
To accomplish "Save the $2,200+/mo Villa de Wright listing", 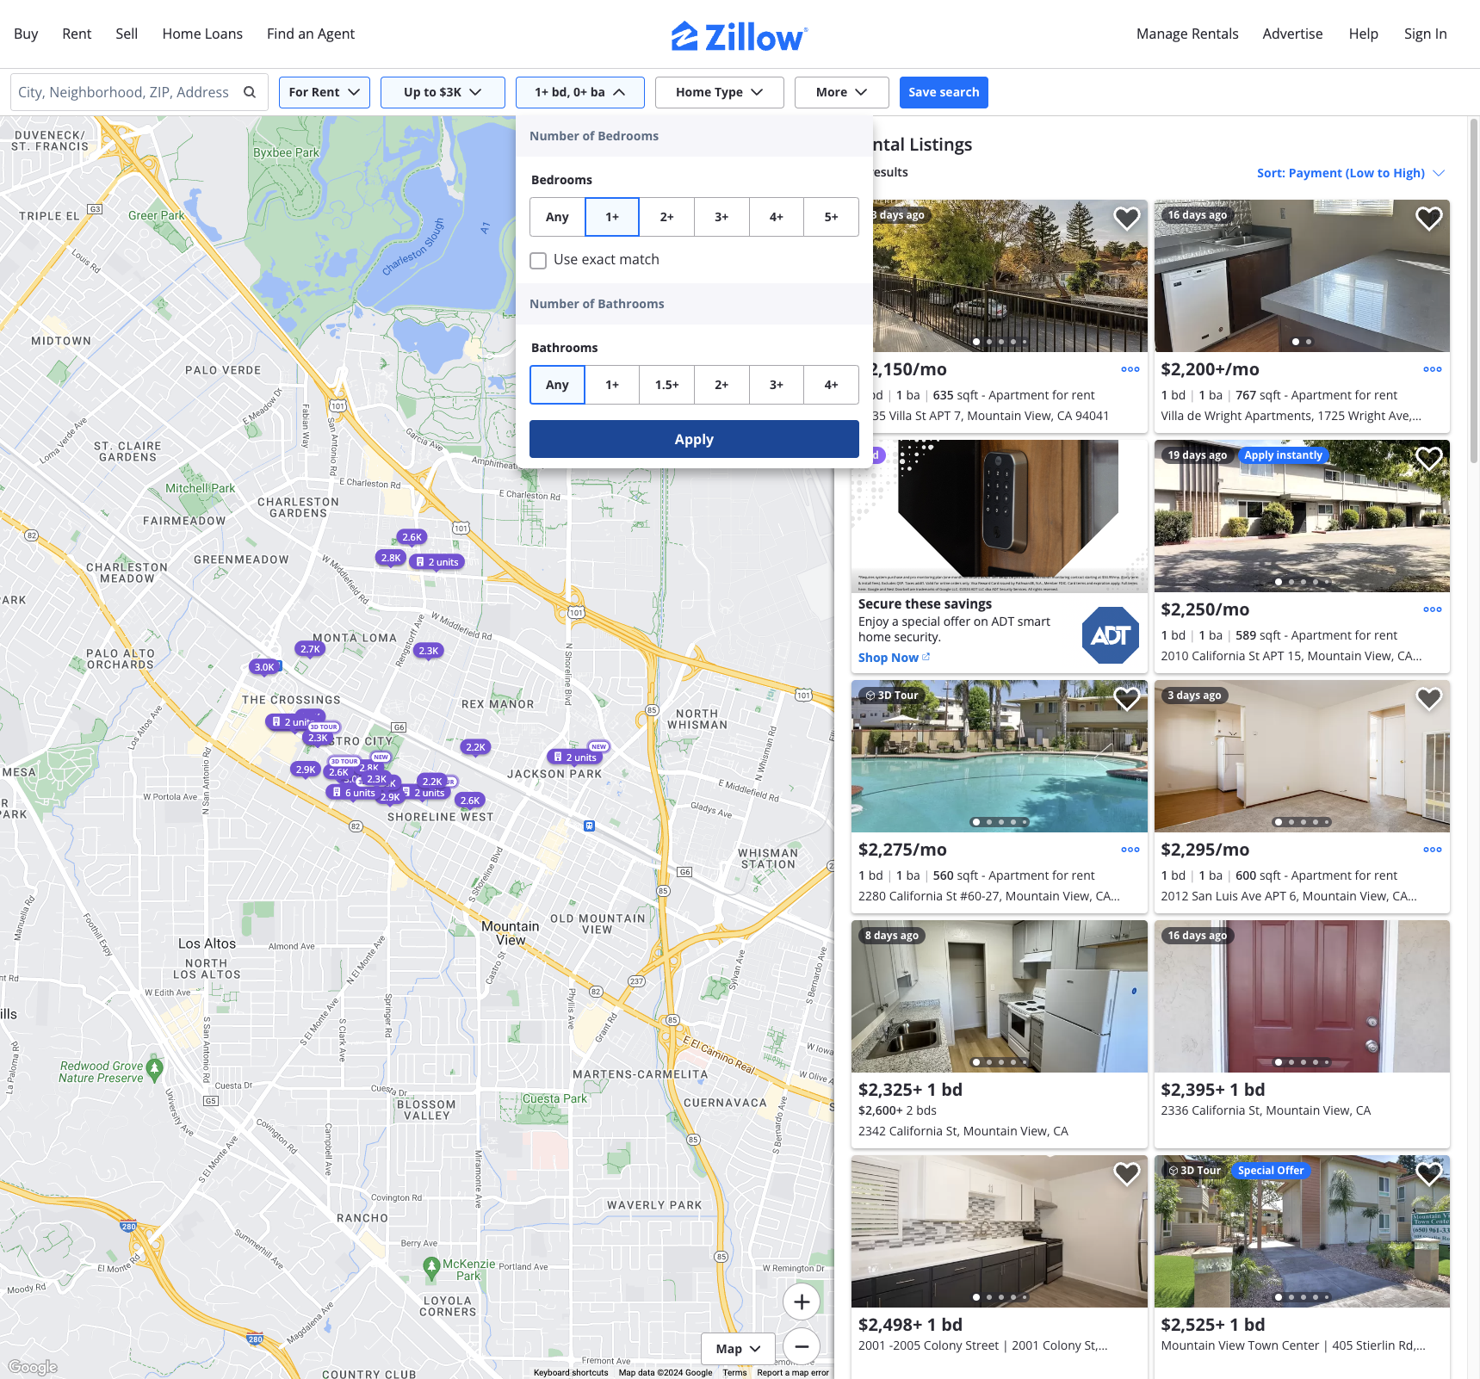I will coord(1428,219).
